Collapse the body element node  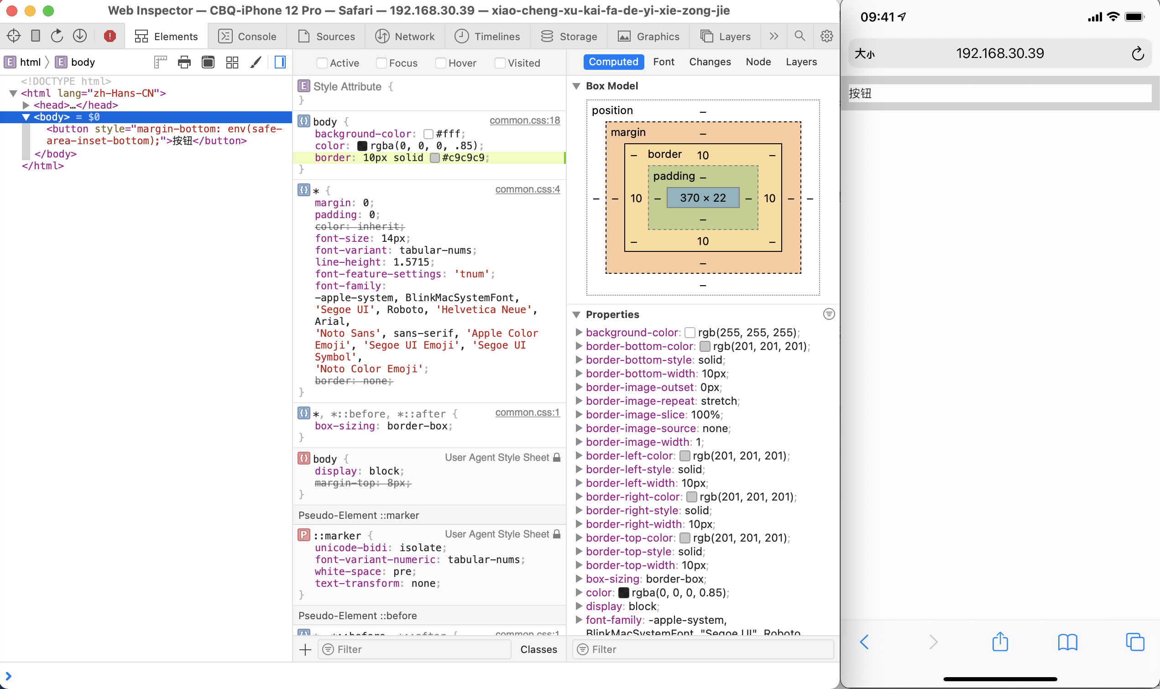coord(26,117)
